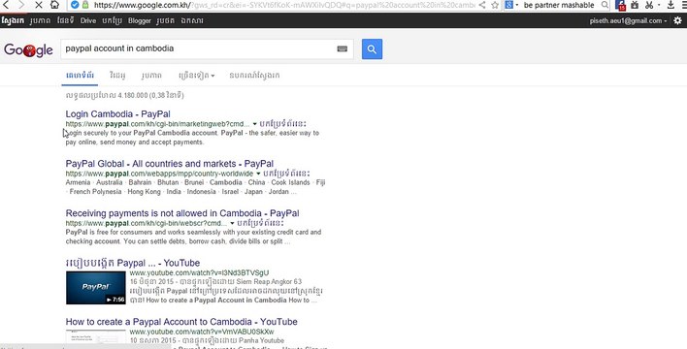The width and height of the screenshot is (687, 349).
Task: Expand the scissors extension dropdown arrow
Action: tap(659, 5)
